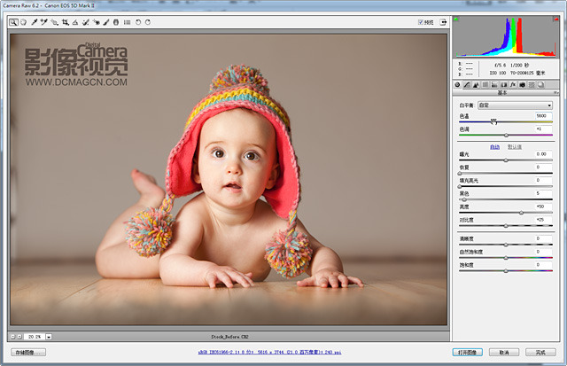The image size is (567, 366).
Task: Select the White Balance eyedropper tool
Action: [34, 22]
